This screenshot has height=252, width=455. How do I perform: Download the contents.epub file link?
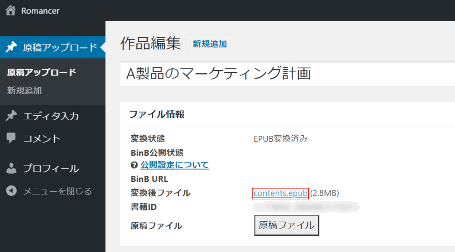tap(280, 193)
